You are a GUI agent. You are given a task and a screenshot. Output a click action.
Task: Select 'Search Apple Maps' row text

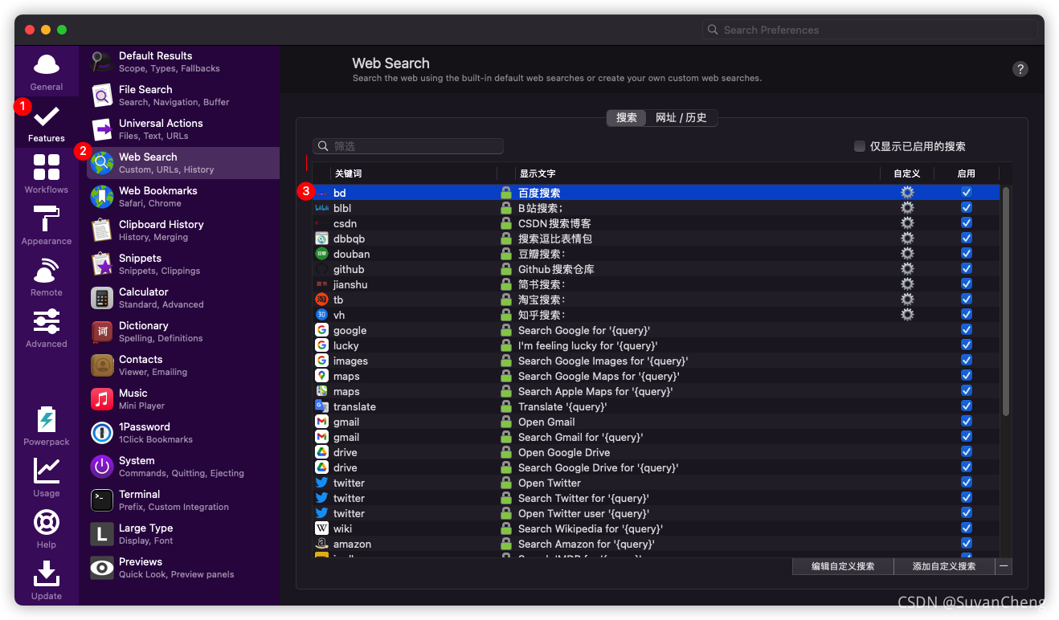[x=595, y=391]
